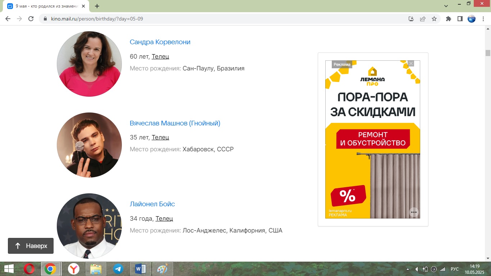Click the page vertical scrollbar thumb
Viewport: 491px width, 276px height.
pyautogui.click(x=488, y=53)
